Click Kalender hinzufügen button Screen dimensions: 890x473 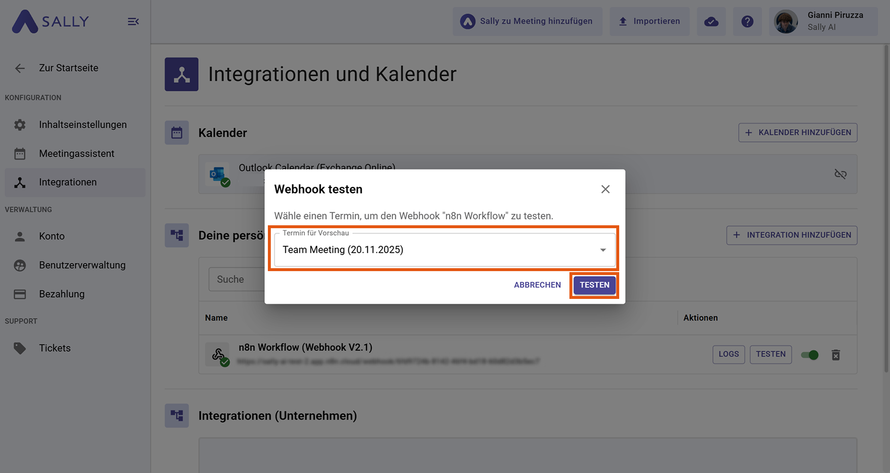[797, 133]
